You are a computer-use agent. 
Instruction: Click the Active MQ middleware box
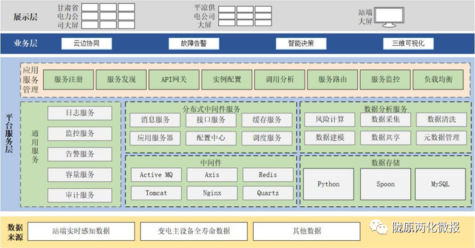pyautogui.click(x=156, y=175)
